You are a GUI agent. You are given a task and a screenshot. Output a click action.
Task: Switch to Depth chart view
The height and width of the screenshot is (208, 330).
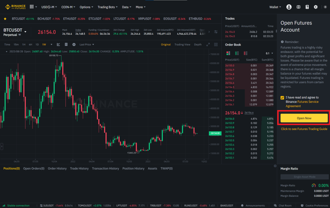[198, 44]
